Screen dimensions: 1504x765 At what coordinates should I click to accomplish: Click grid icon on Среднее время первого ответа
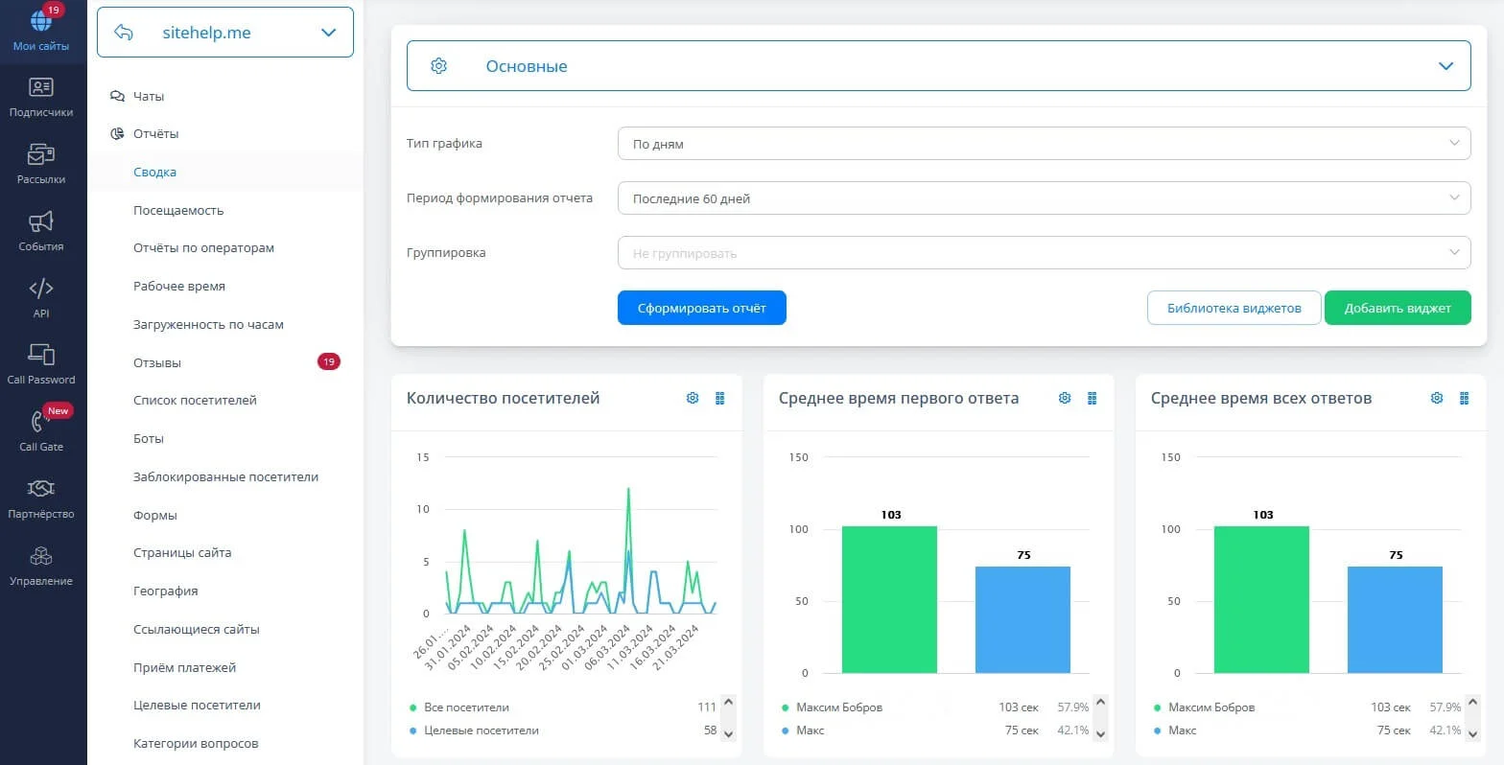[1093, 399]
